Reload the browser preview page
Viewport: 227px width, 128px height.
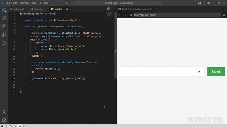[131, 15]
